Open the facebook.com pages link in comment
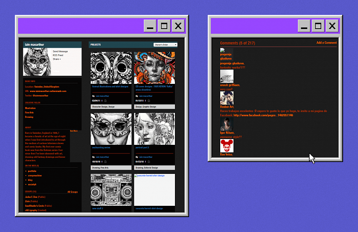 pyautogui.click(x=263, y=115)
